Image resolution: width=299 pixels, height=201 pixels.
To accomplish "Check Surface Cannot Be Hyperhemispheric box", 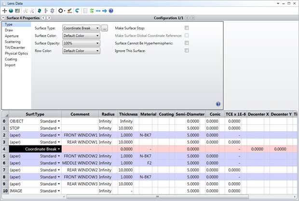I will click(187, 43).
